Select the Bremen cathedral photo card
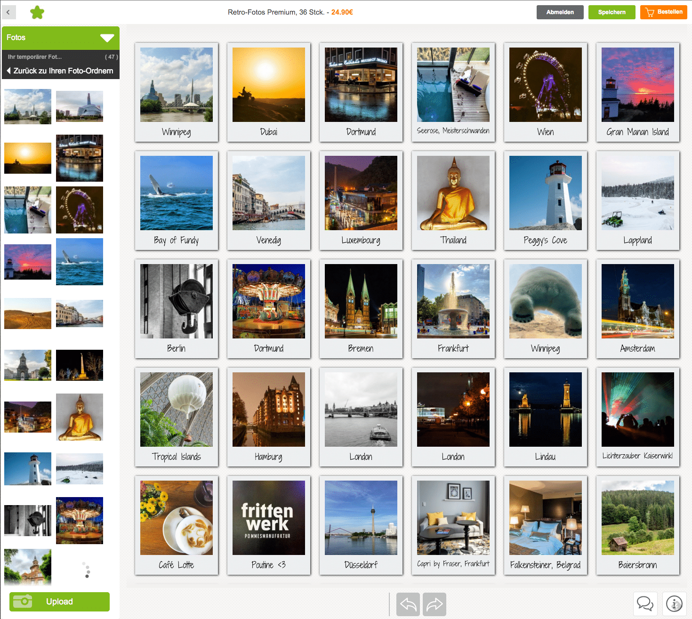Screen dimensions: 692x619 (361, 309)
